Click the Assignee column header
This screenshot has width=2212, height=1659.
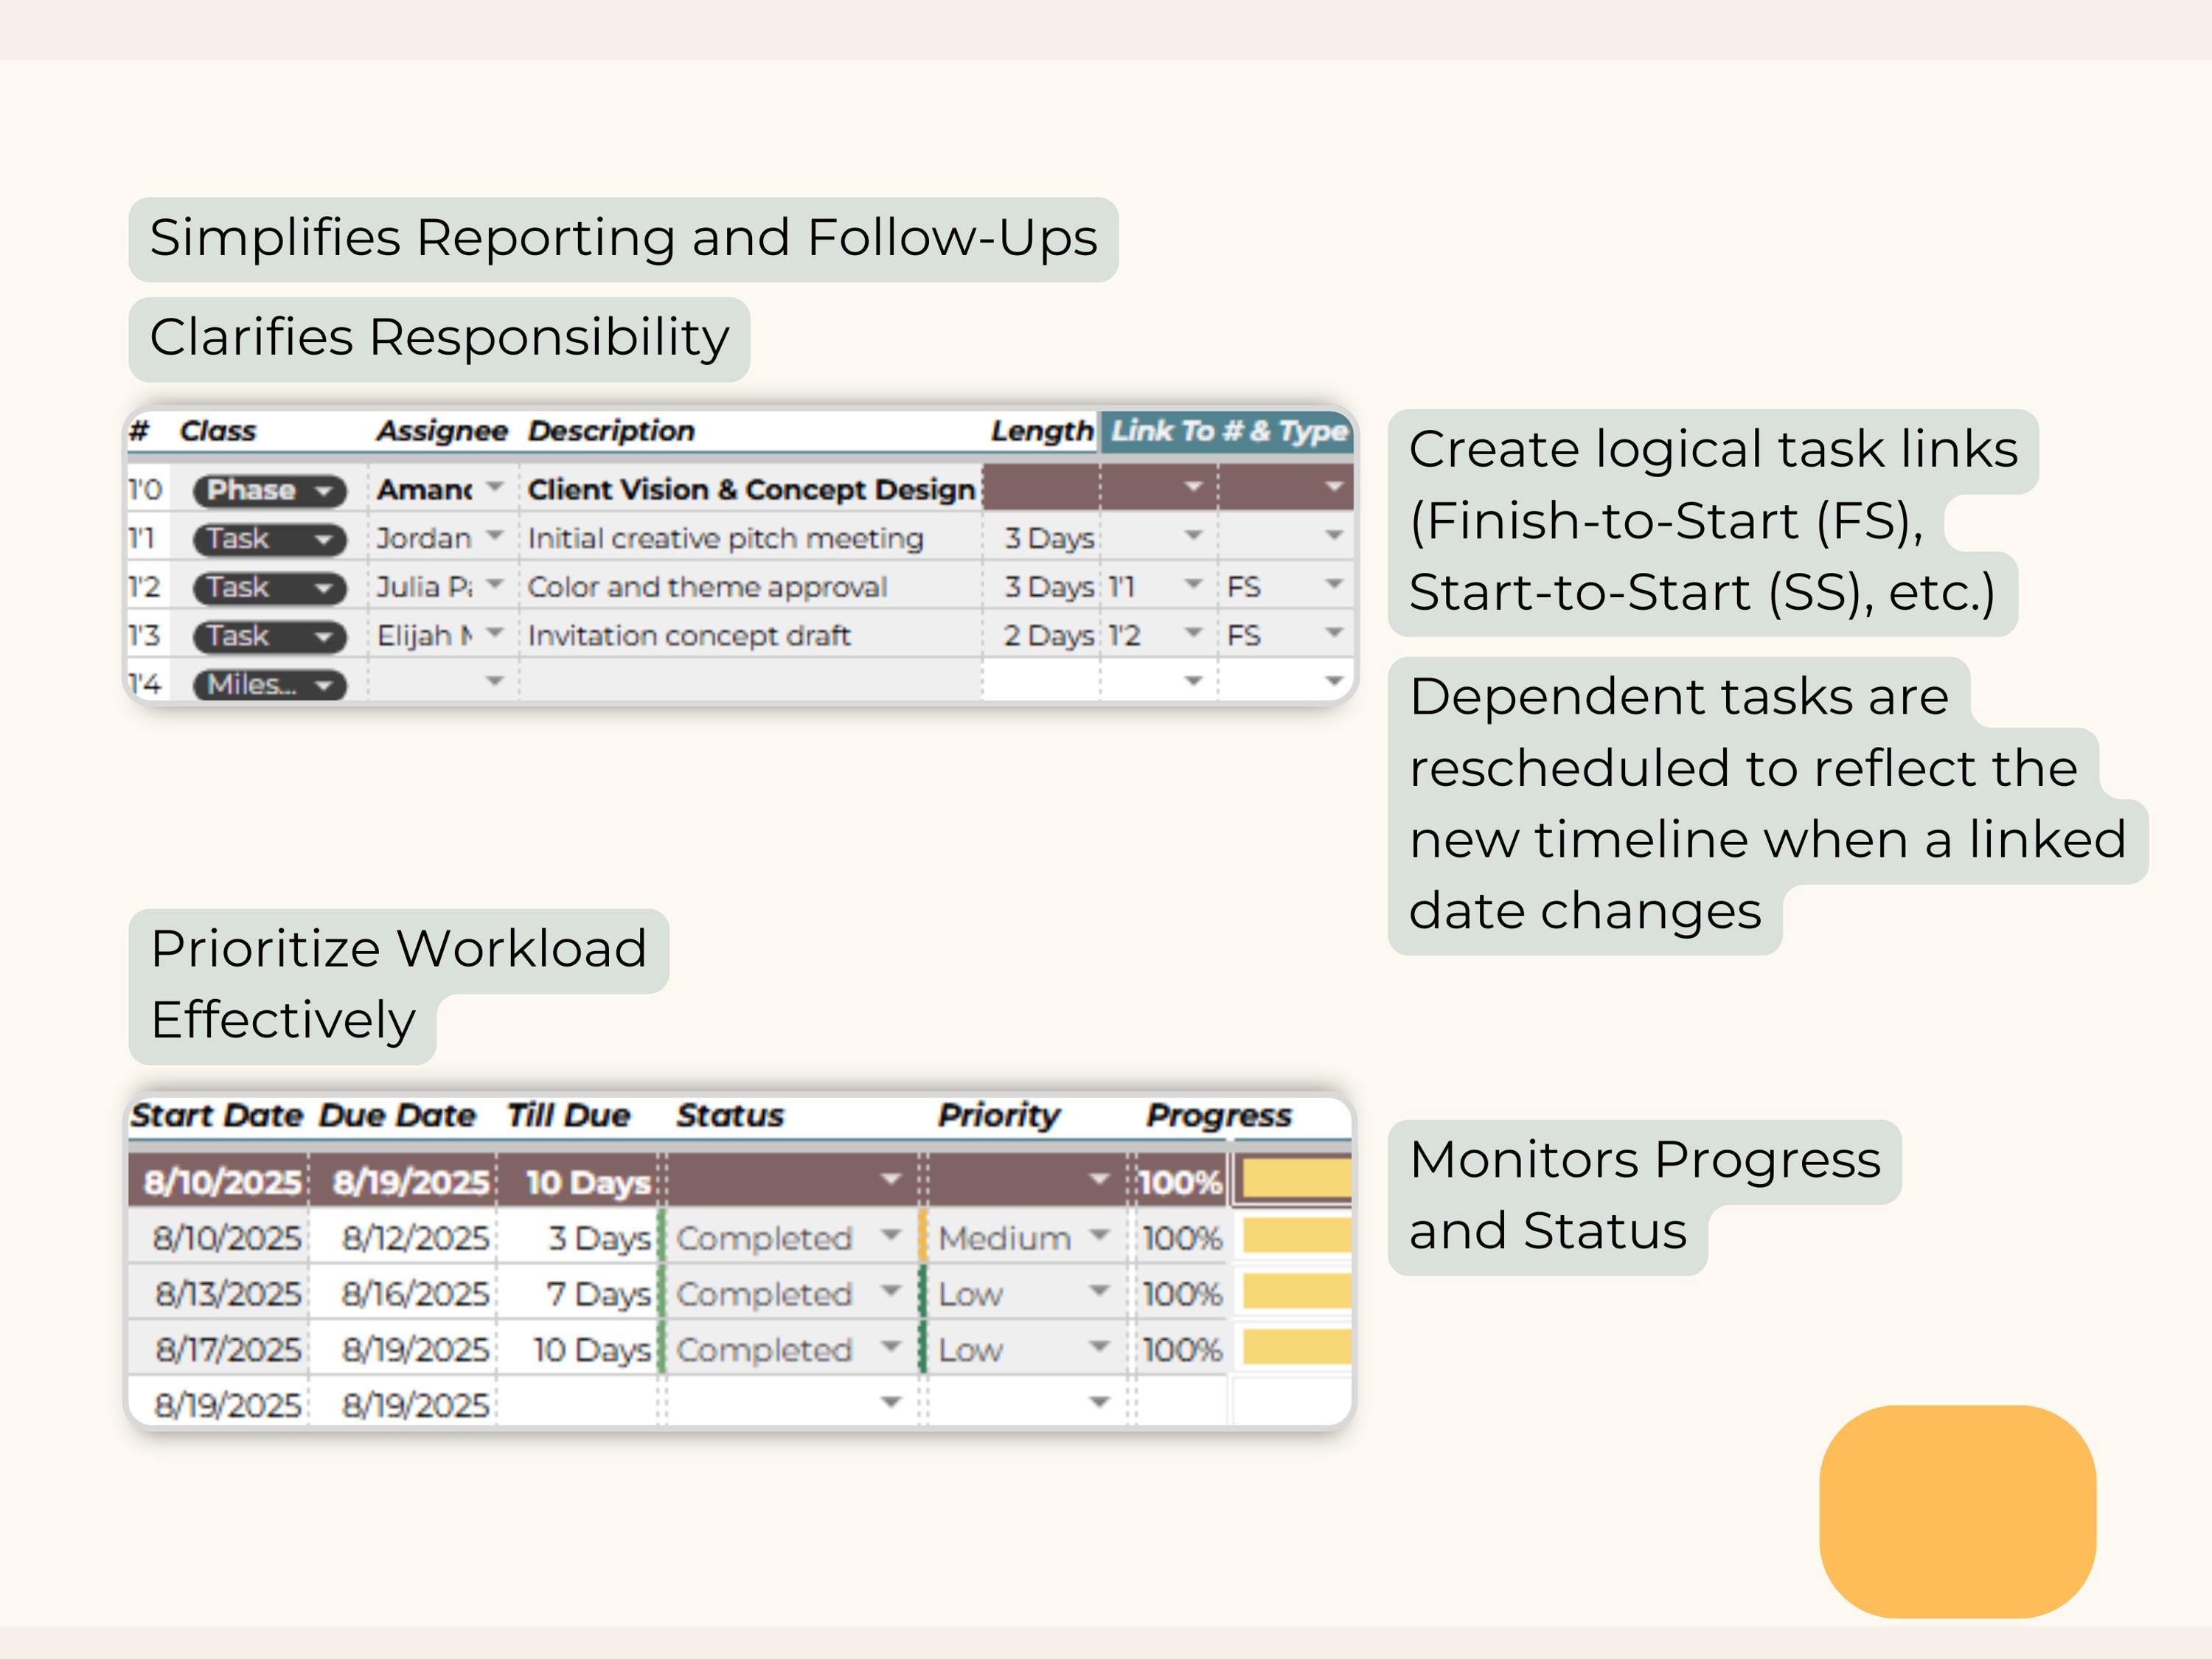tap(442, 431)
